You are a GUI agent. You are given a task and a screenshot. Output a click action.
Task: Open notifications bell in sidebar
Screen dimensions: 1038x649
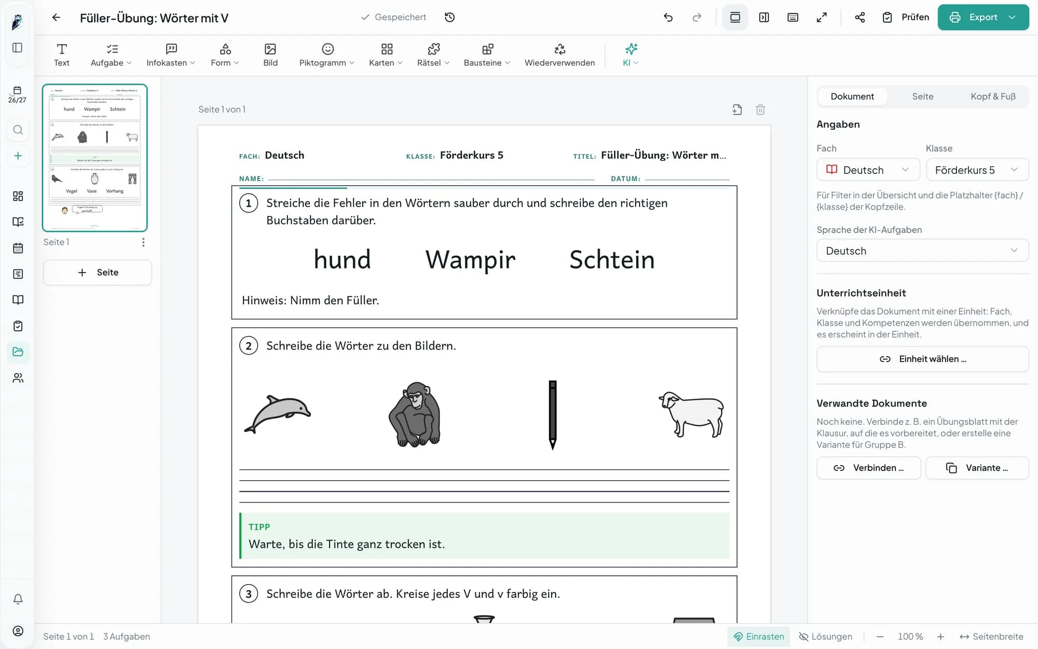coord(18,599)
